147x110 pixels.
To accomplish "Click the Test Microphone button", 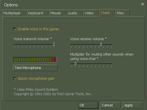I will tap(35, 68).
